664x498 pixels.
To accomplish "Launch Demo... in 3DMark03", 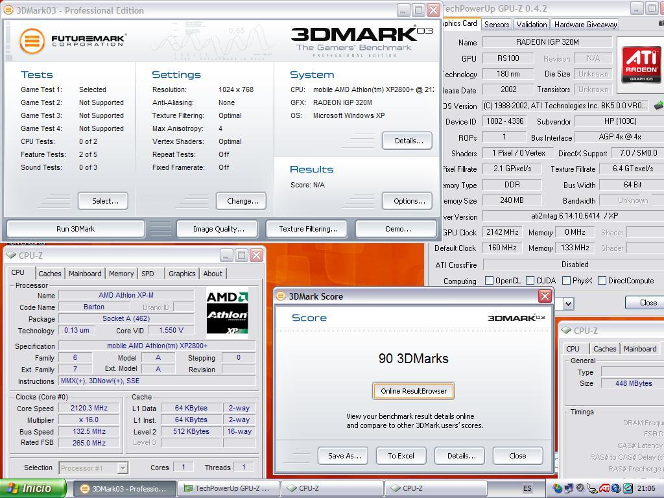I will (396, 229).
